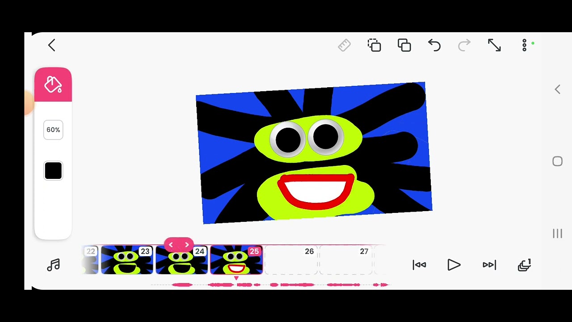Select empty frame 26 slot

[x=291, y=260]
